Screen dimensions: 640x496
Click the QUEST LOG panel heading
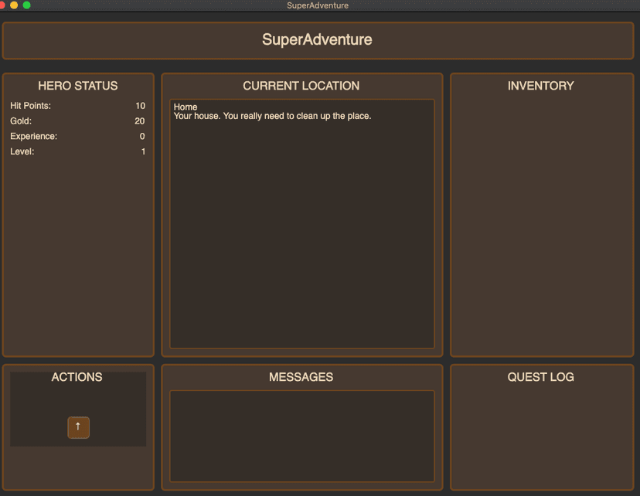[540, 377]
